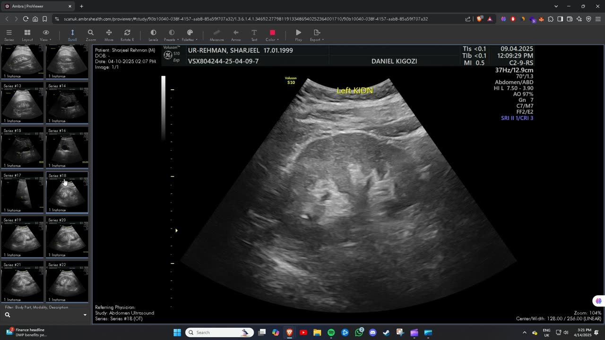Select the Text annotation tool
605x340 pixels.
pos(254,35)
